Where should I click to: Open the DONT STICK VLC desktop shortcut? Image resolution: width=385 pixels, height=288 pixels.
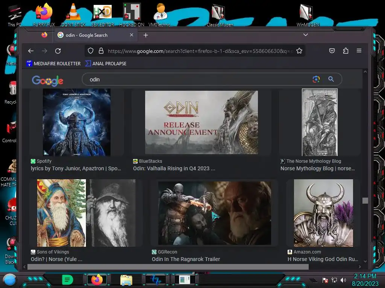coord(73,15)
